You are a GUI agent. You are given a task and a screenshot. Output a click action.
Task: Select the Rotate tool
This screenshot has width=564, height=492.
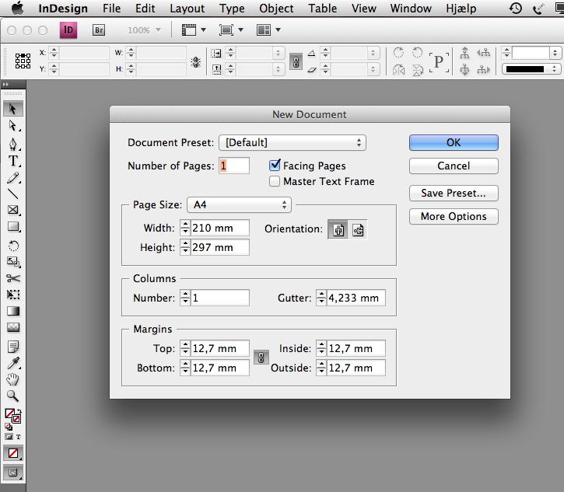[13, 246]
